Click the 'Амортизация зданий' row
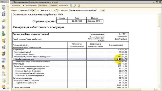 click(x=71, y=52)
